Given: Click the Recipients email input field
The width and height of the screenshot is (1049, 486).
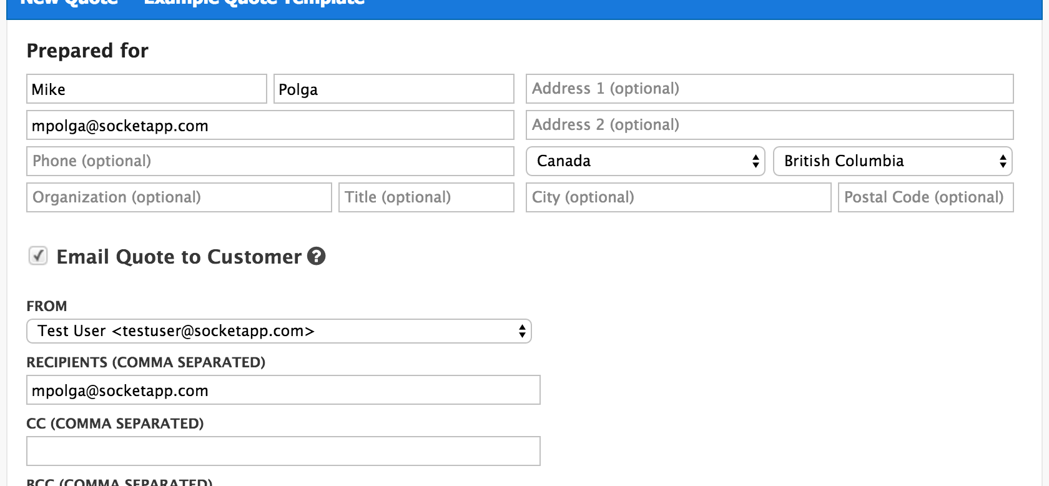Looking at the screenshot, I should click(283, 390).
